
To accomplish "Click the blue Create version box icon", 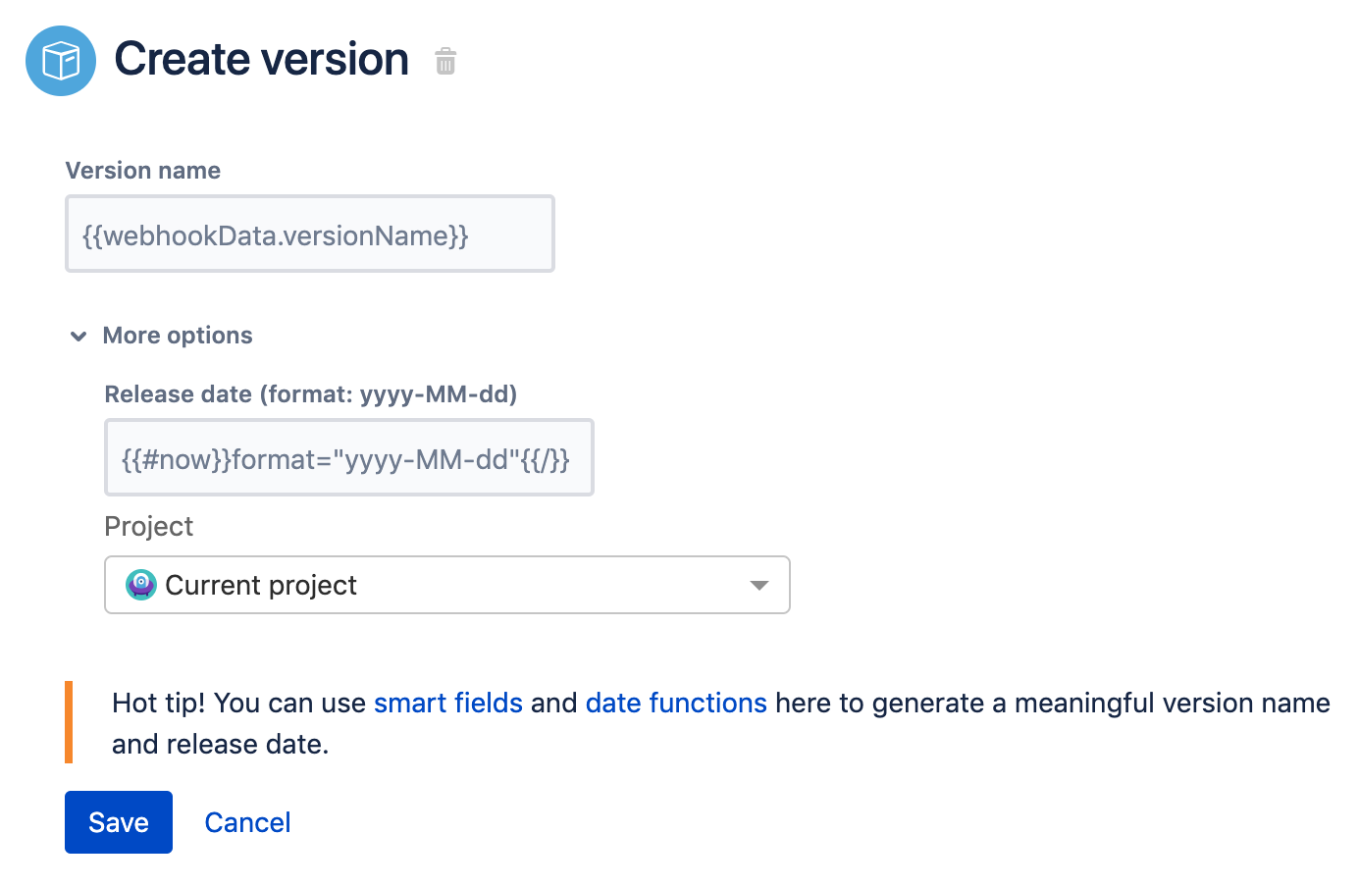I will tap(61, 61).
